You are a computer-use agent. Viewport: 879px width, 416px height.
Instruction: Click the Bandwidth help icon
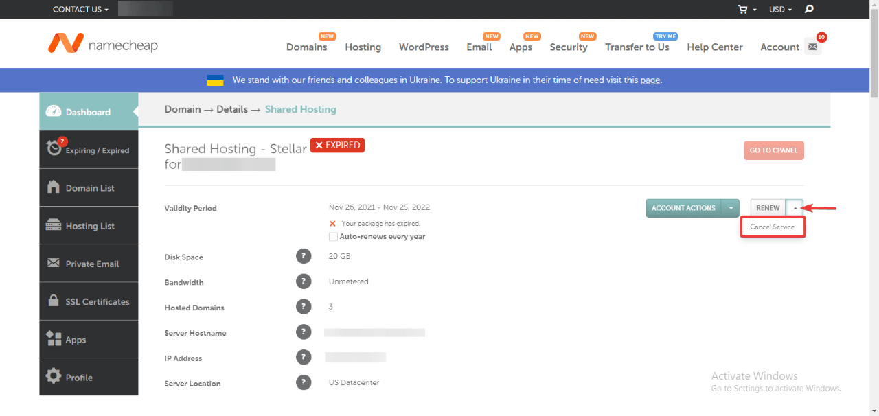tap(304, 281)
